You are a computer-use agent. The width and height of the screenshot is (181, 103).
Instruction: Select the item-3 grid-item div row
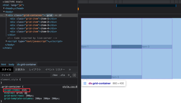(x=33, y=25)
